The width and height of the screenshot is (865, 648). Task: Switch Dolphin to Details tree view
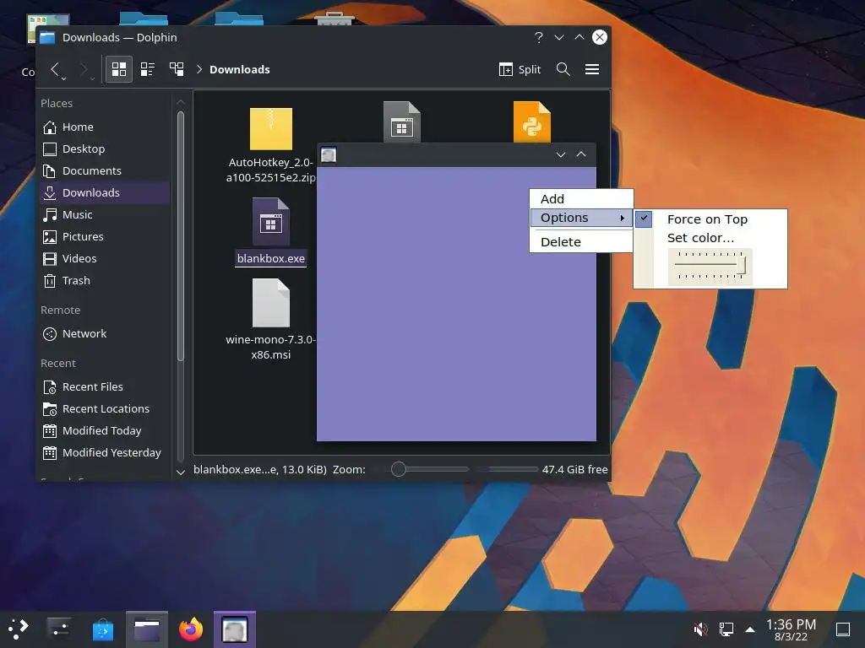[177, 69]
